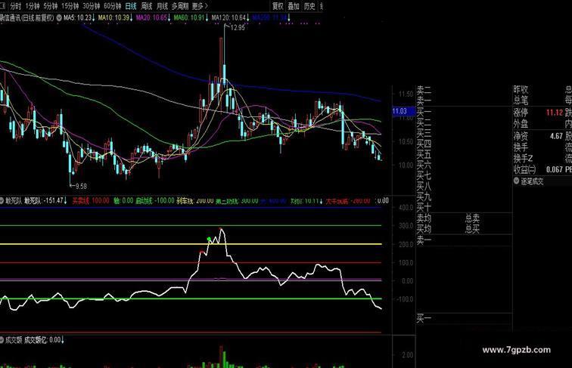Click the 成交额亿: 0.00 value

point(44,339)
